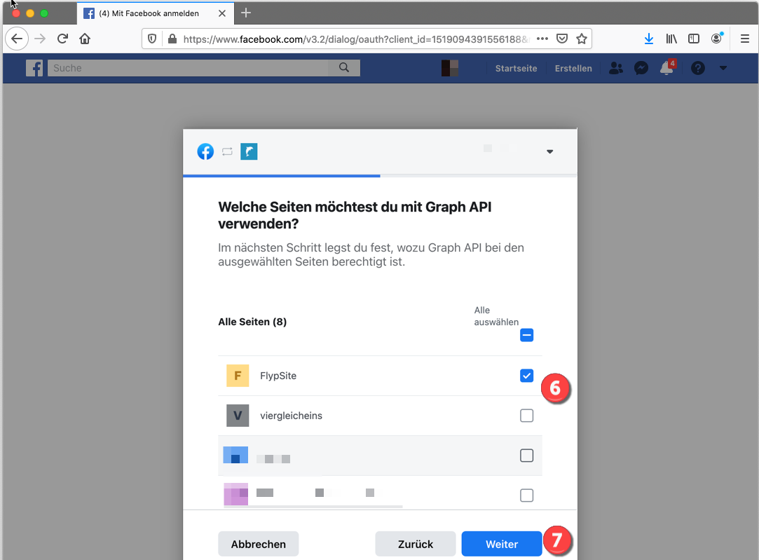
Task: Open the help question mark menu
Action: coord(697,68)
